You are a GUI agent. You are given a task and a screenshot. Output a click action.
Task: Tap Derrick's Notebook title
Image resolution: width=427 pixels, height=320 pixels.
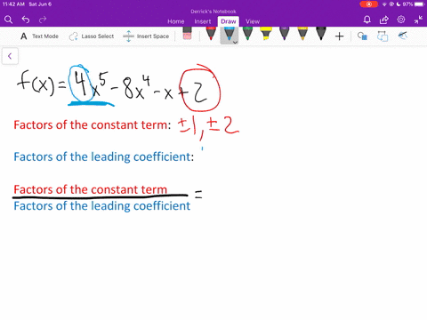[x=213, y=12]
